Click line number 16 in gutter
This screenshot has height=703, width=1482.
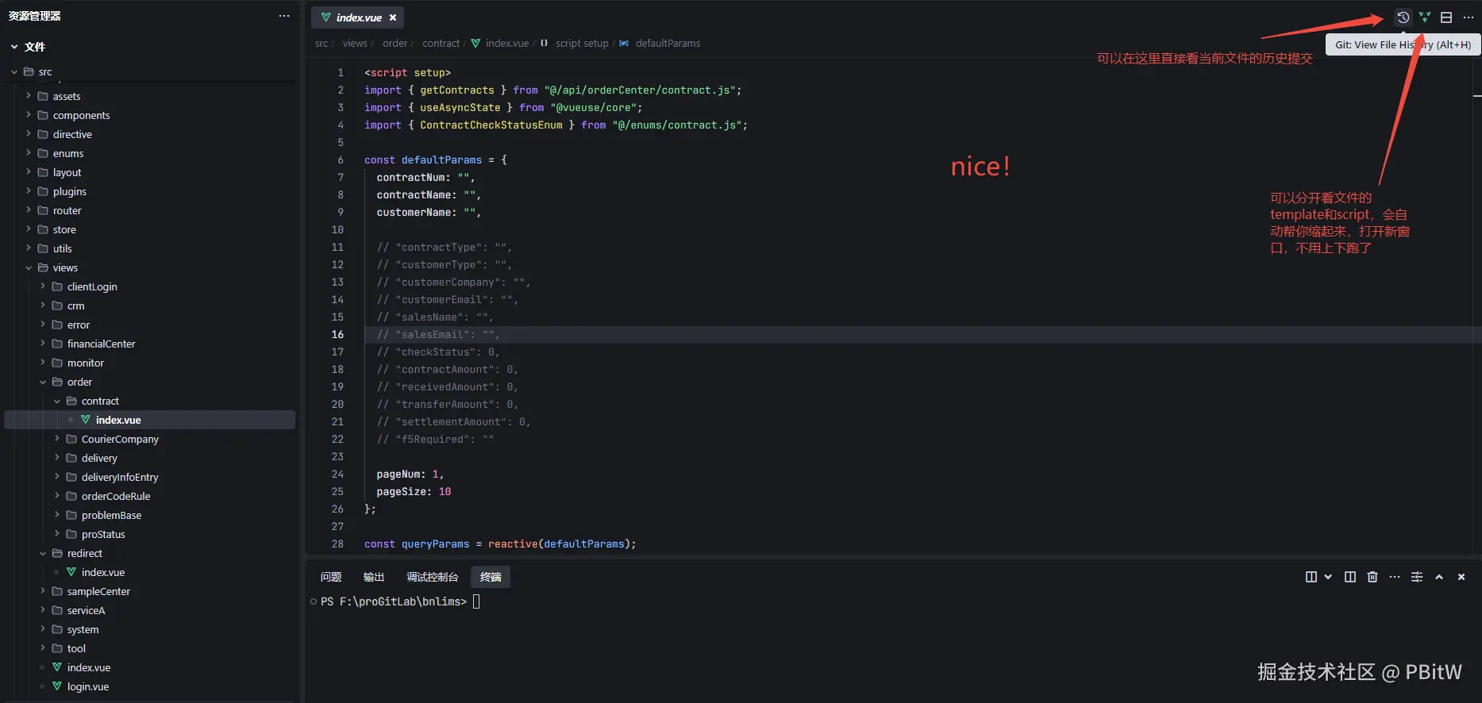(x=337, y=334)
